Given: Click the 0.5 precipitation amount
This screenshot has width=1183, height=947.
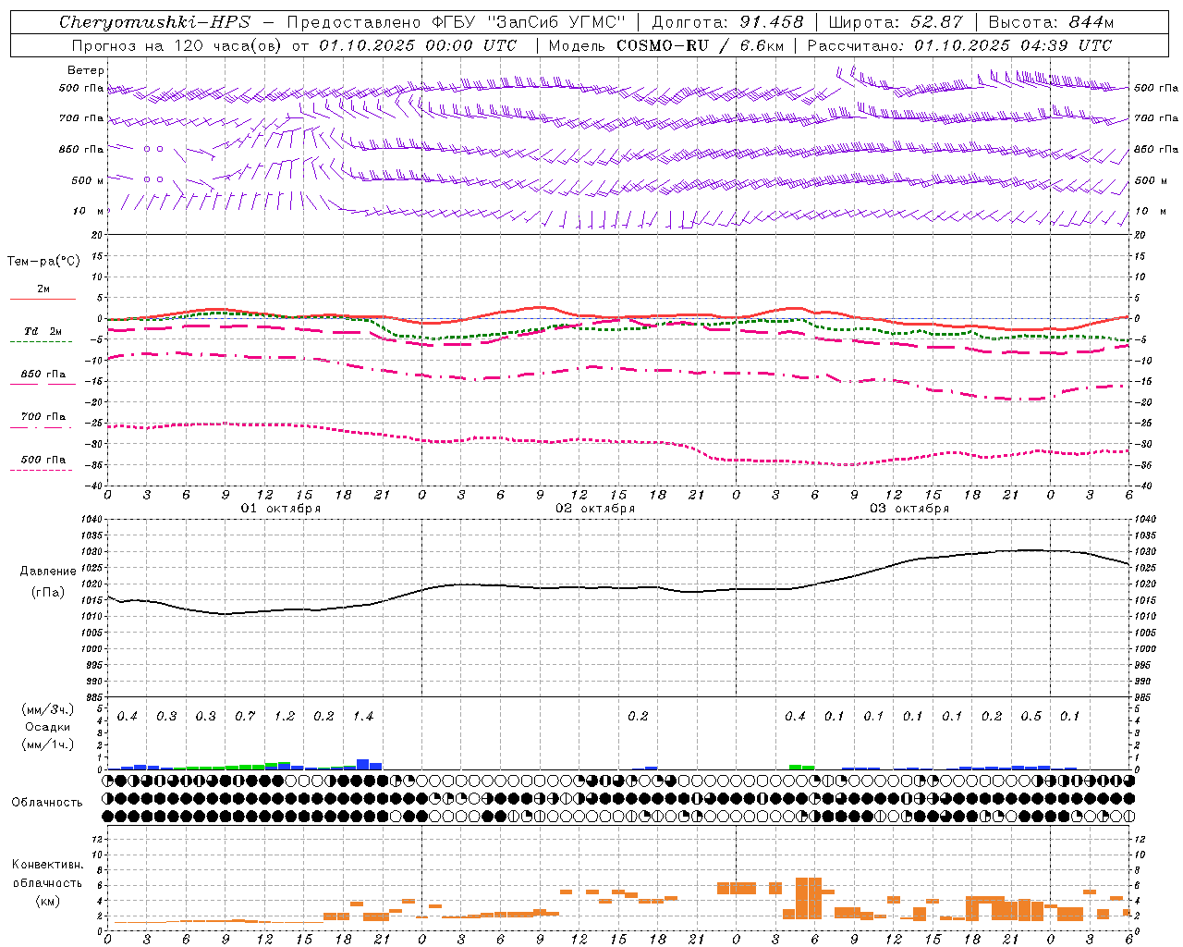Looking at the screenshot, I should point(1031,717).
